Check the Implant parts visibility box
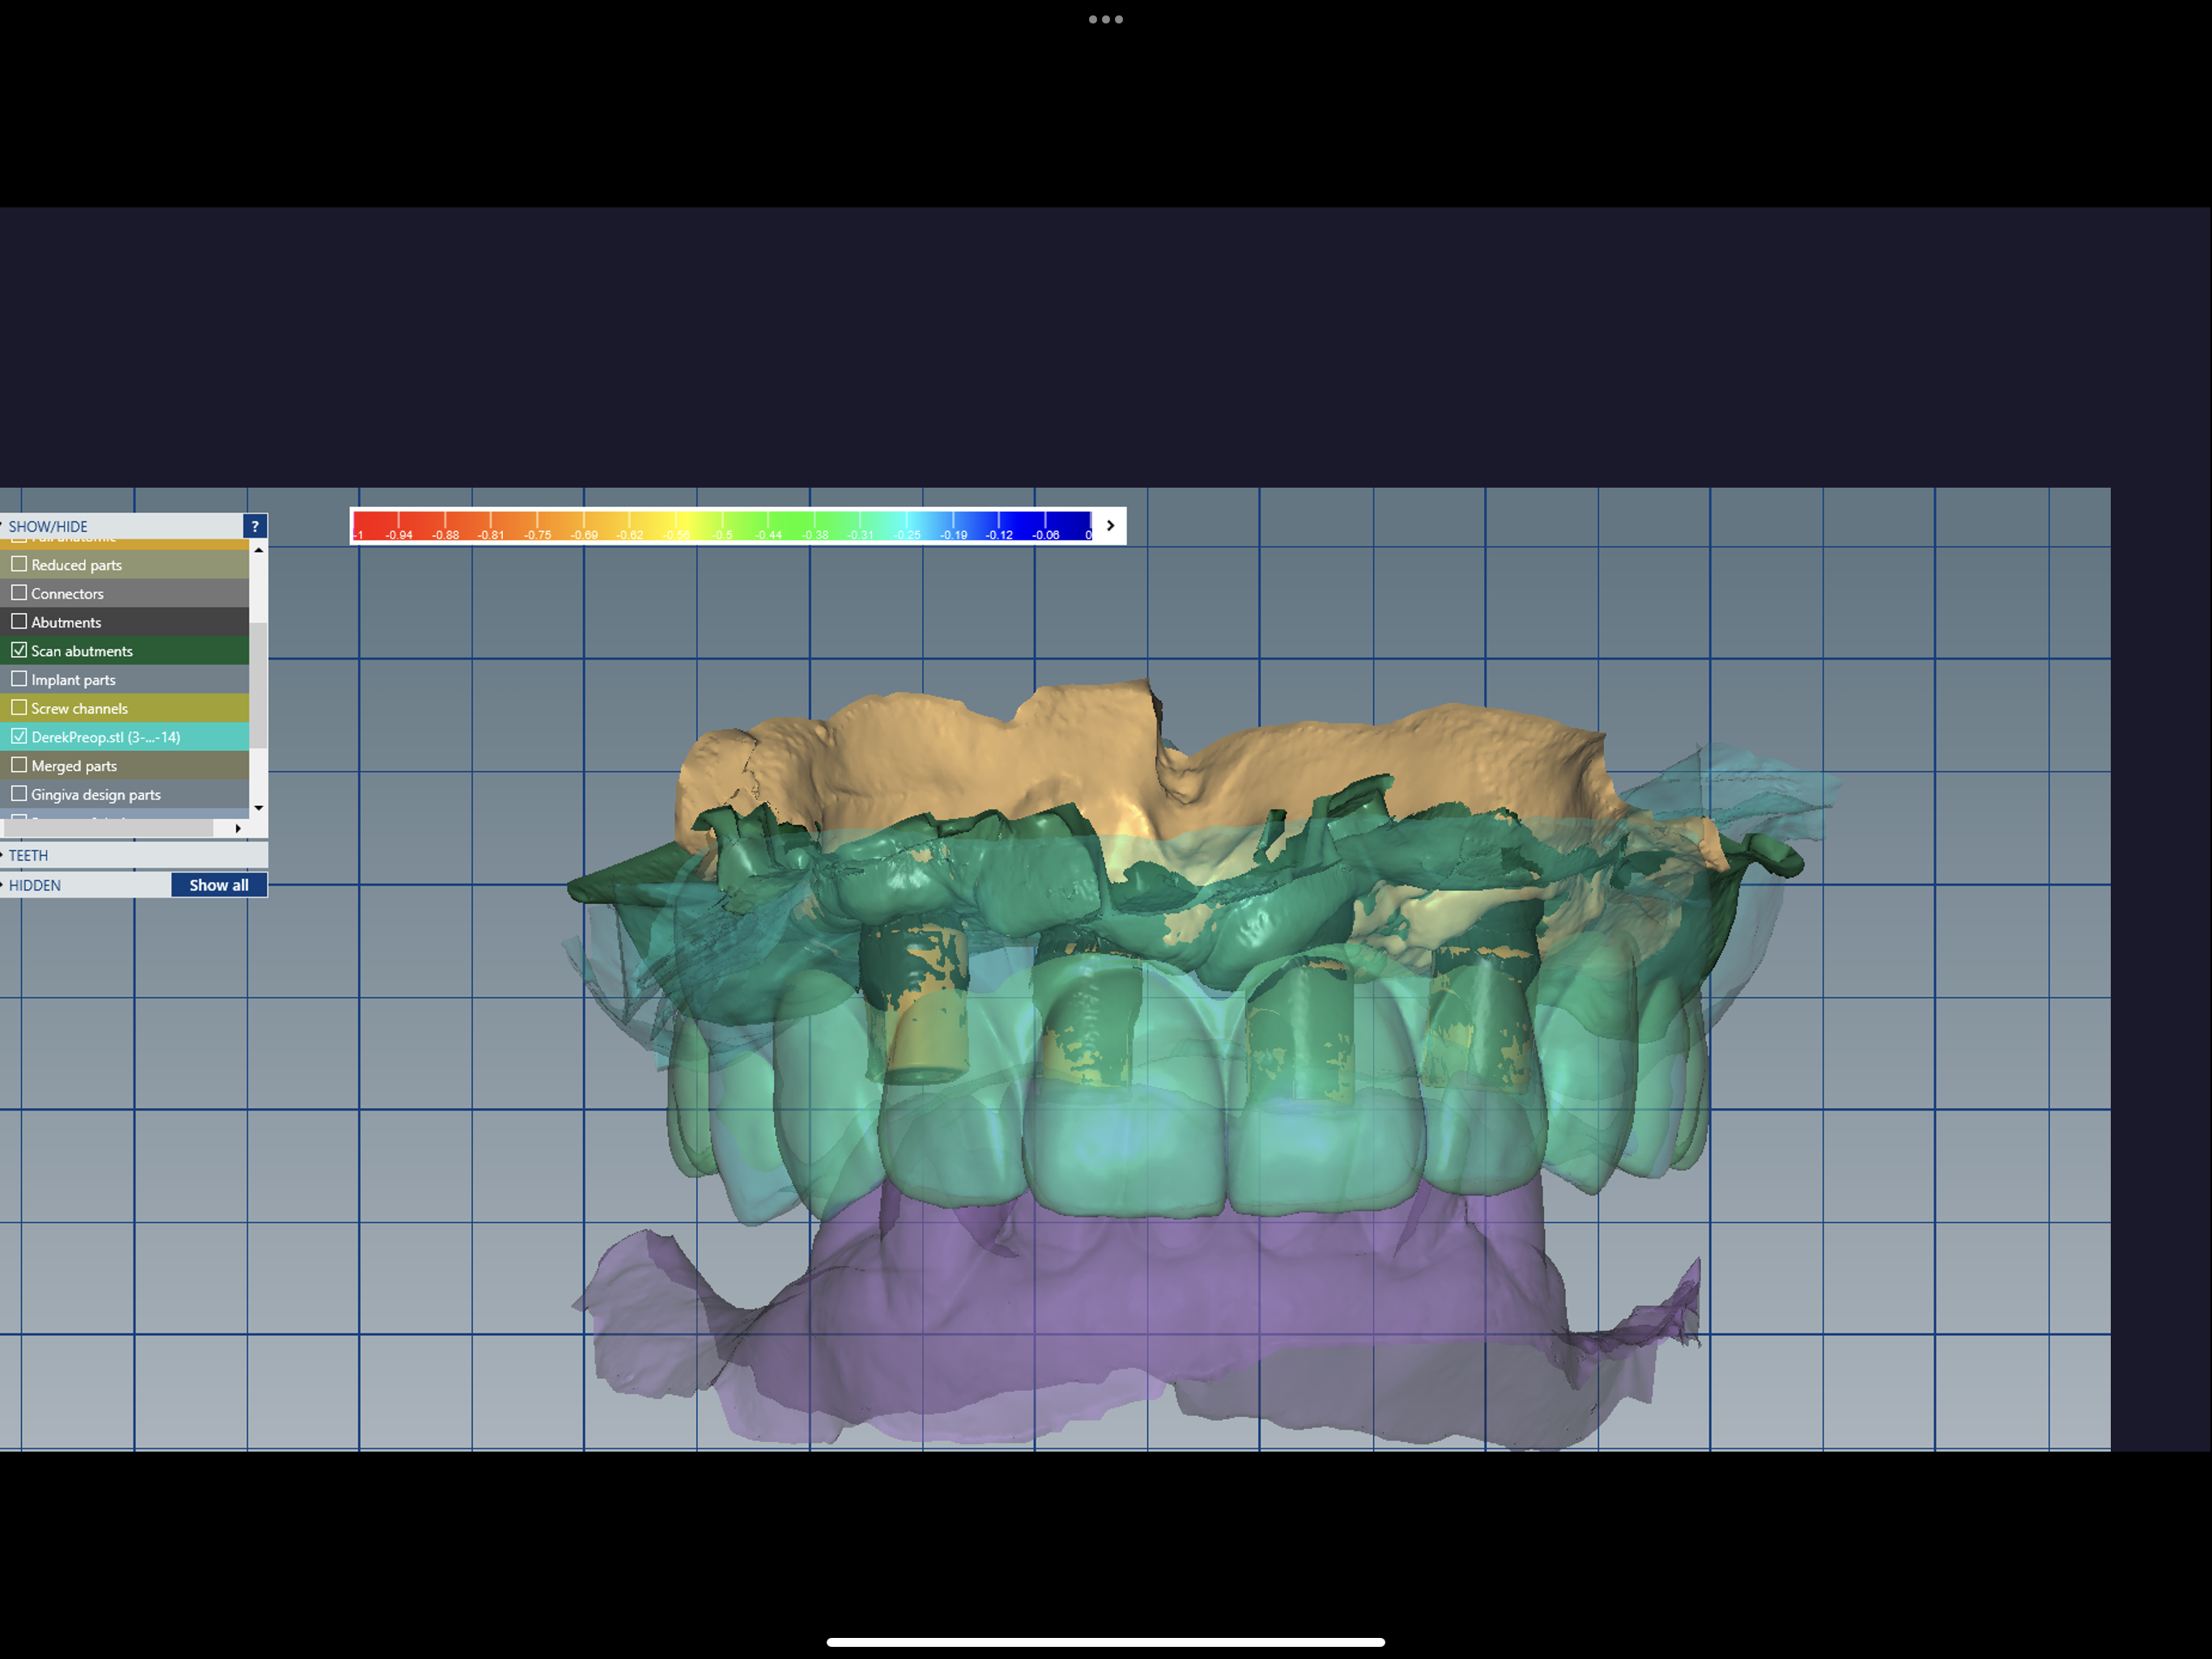Viewport: 2212px width, 1659px height. click(20, 678)
